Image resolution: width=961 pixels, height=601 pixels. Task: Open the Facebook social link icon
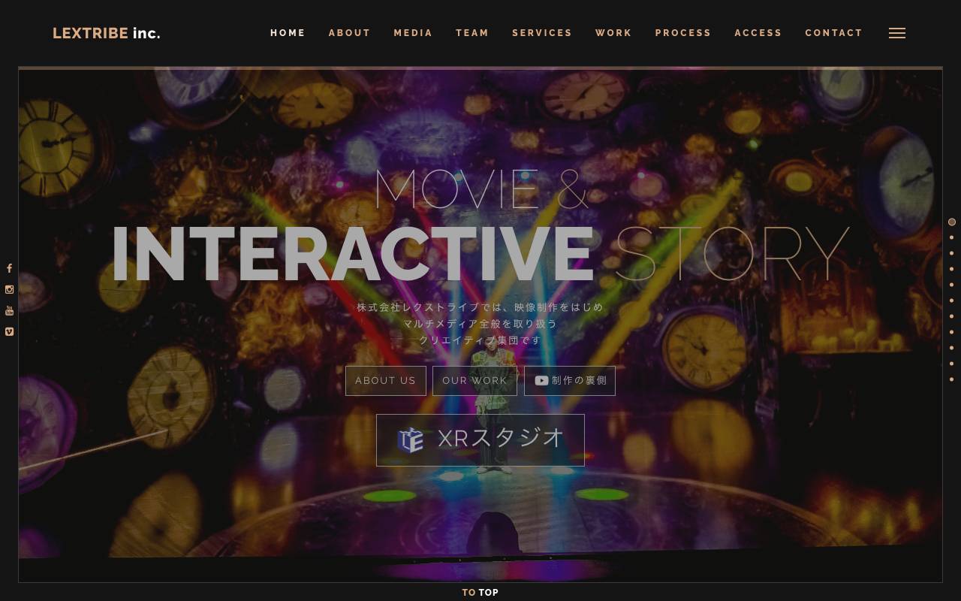[9, 268]
